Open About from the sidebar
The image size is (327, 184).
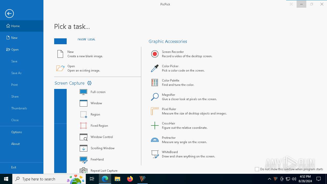tap(22, 144)
